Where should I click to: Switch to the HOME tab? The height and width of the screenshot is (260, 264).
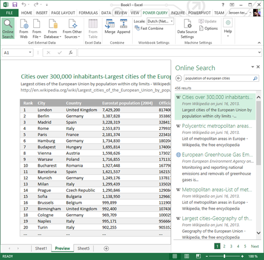tap(27, 13)
